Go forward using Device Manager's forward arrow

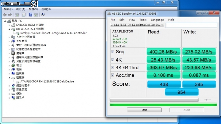tap(10, 15)
